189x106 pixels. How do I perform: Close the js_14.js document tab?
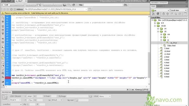click(x=26, y=1)
